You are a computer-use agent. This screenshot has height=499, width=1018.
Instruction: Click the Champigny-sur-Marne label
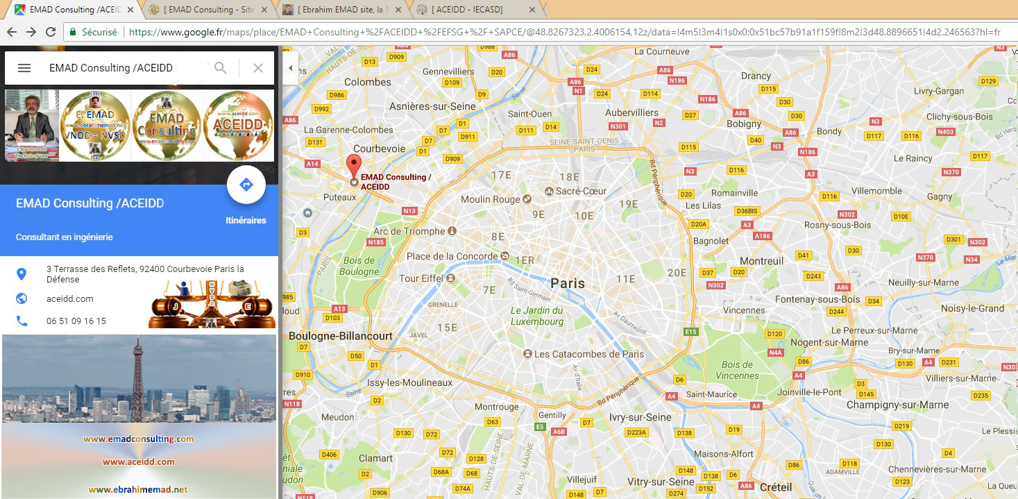point(897,405)
